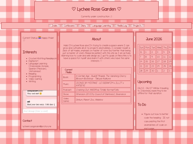Screen dimensions: 193x144
Task: Open the Language Learning page
Action: tap(102, 26)
